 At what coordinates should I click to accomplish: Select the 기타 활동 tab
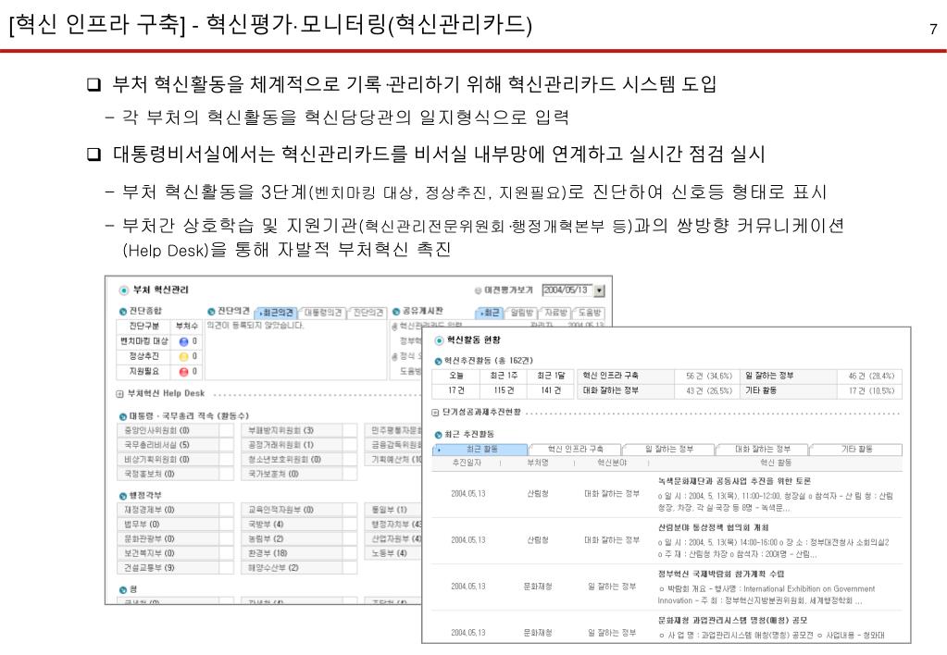pos(856,449)
